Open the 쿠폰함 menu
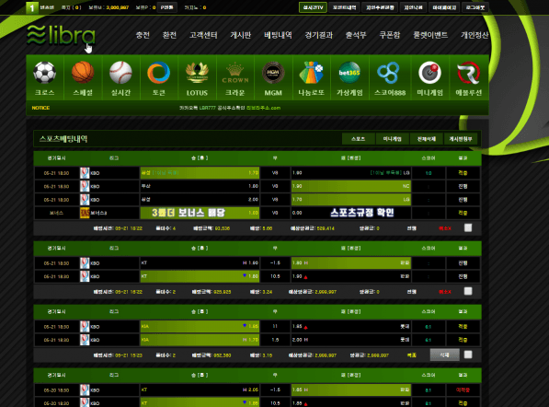This screenshot has width=549, height=407. pos(390,35)
